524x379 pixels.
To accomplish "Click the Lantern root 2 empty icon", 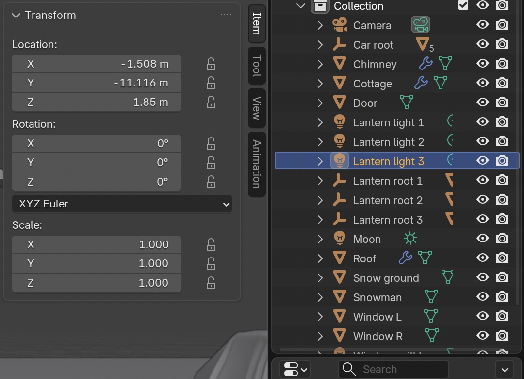I will 340,200.
